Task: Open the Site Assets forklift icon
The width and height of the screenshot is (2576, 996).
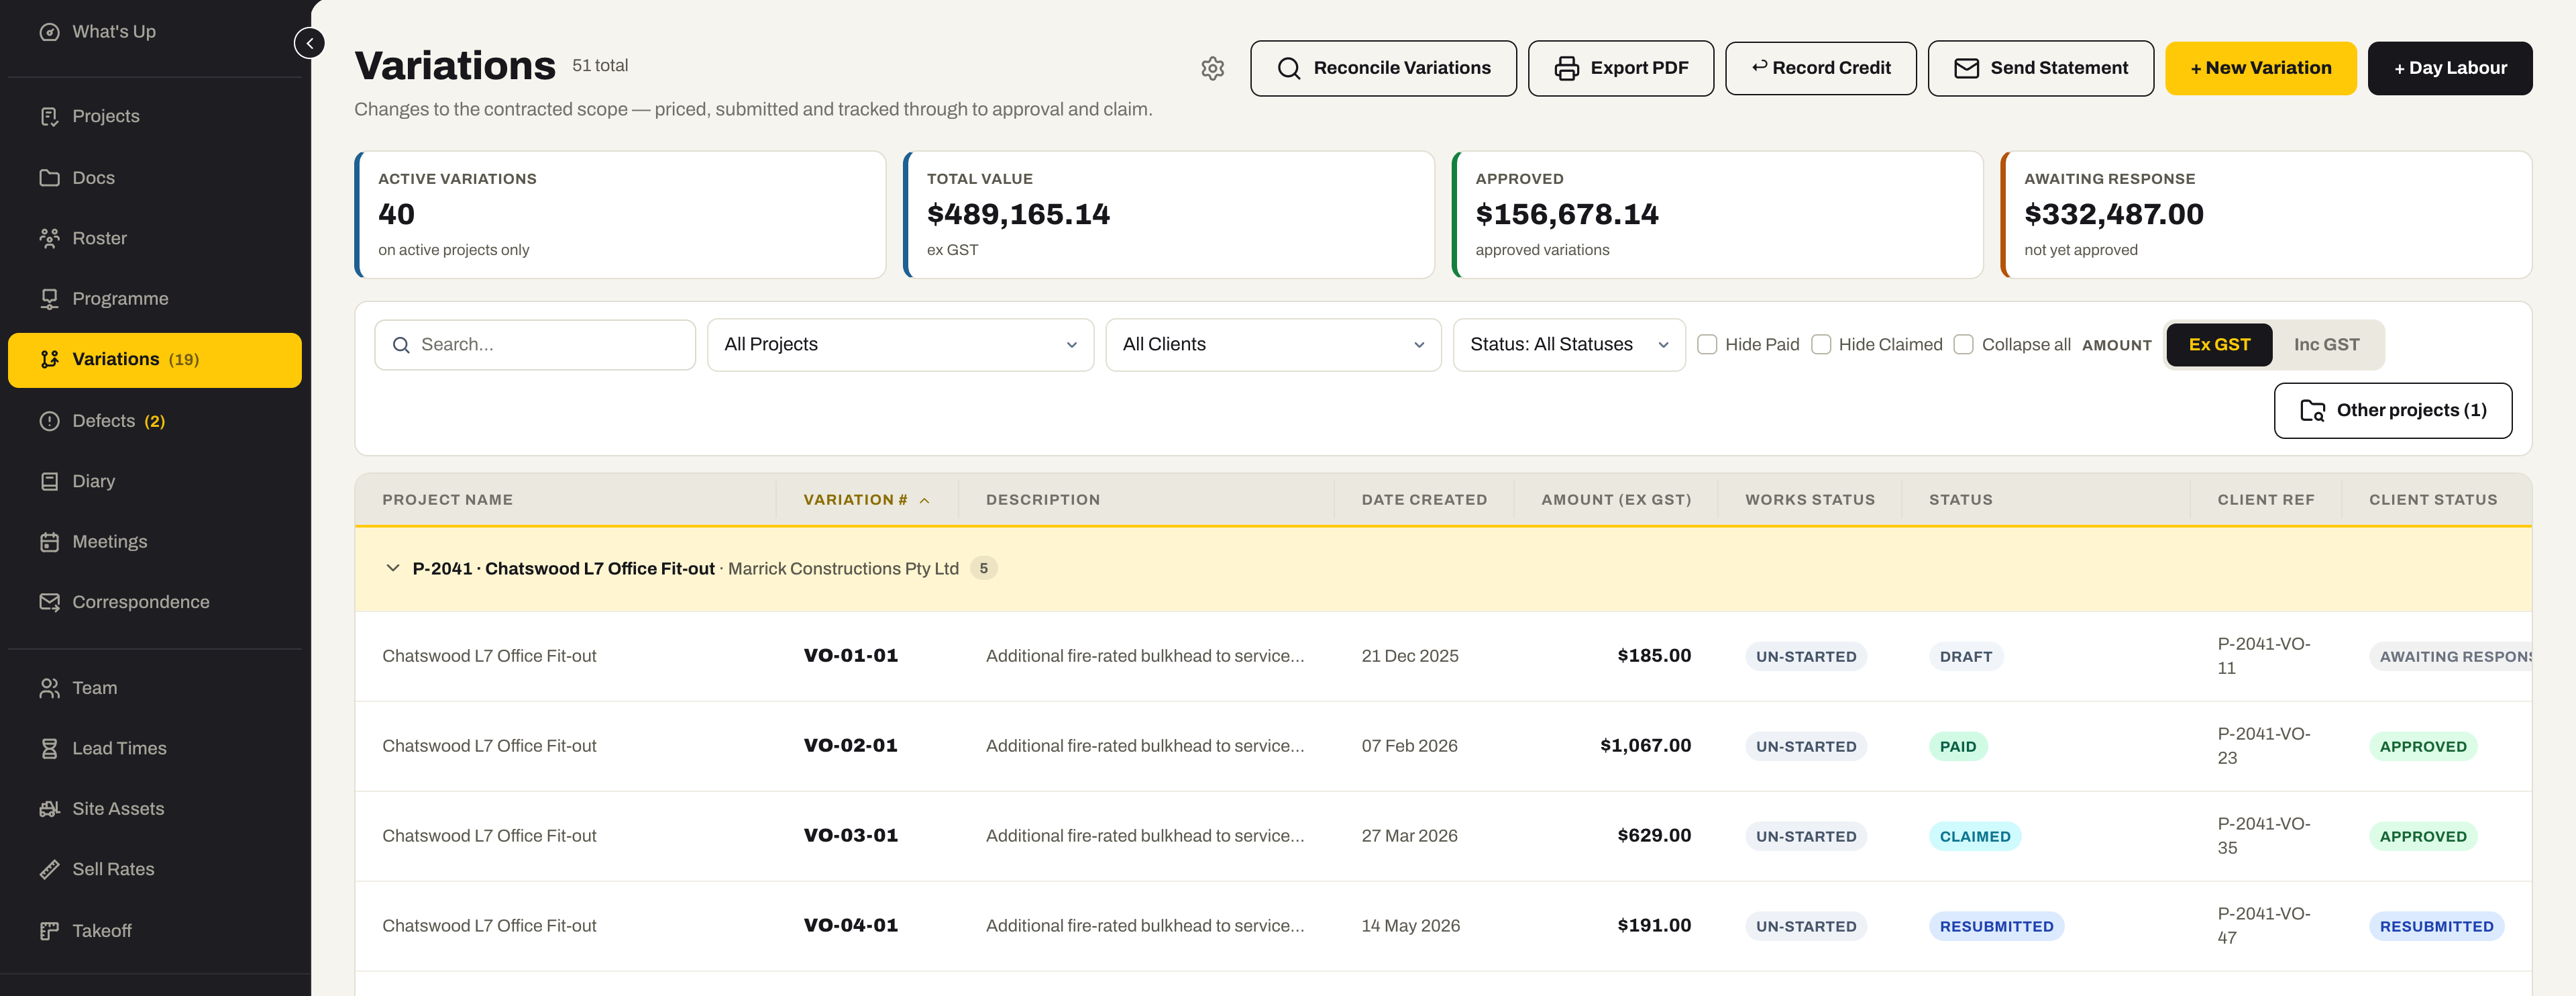Action: pos(49,809)
